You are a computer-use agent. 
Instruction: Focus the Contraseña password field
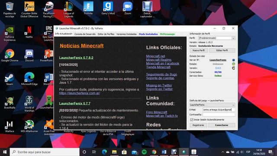click(x=219, y=114)
